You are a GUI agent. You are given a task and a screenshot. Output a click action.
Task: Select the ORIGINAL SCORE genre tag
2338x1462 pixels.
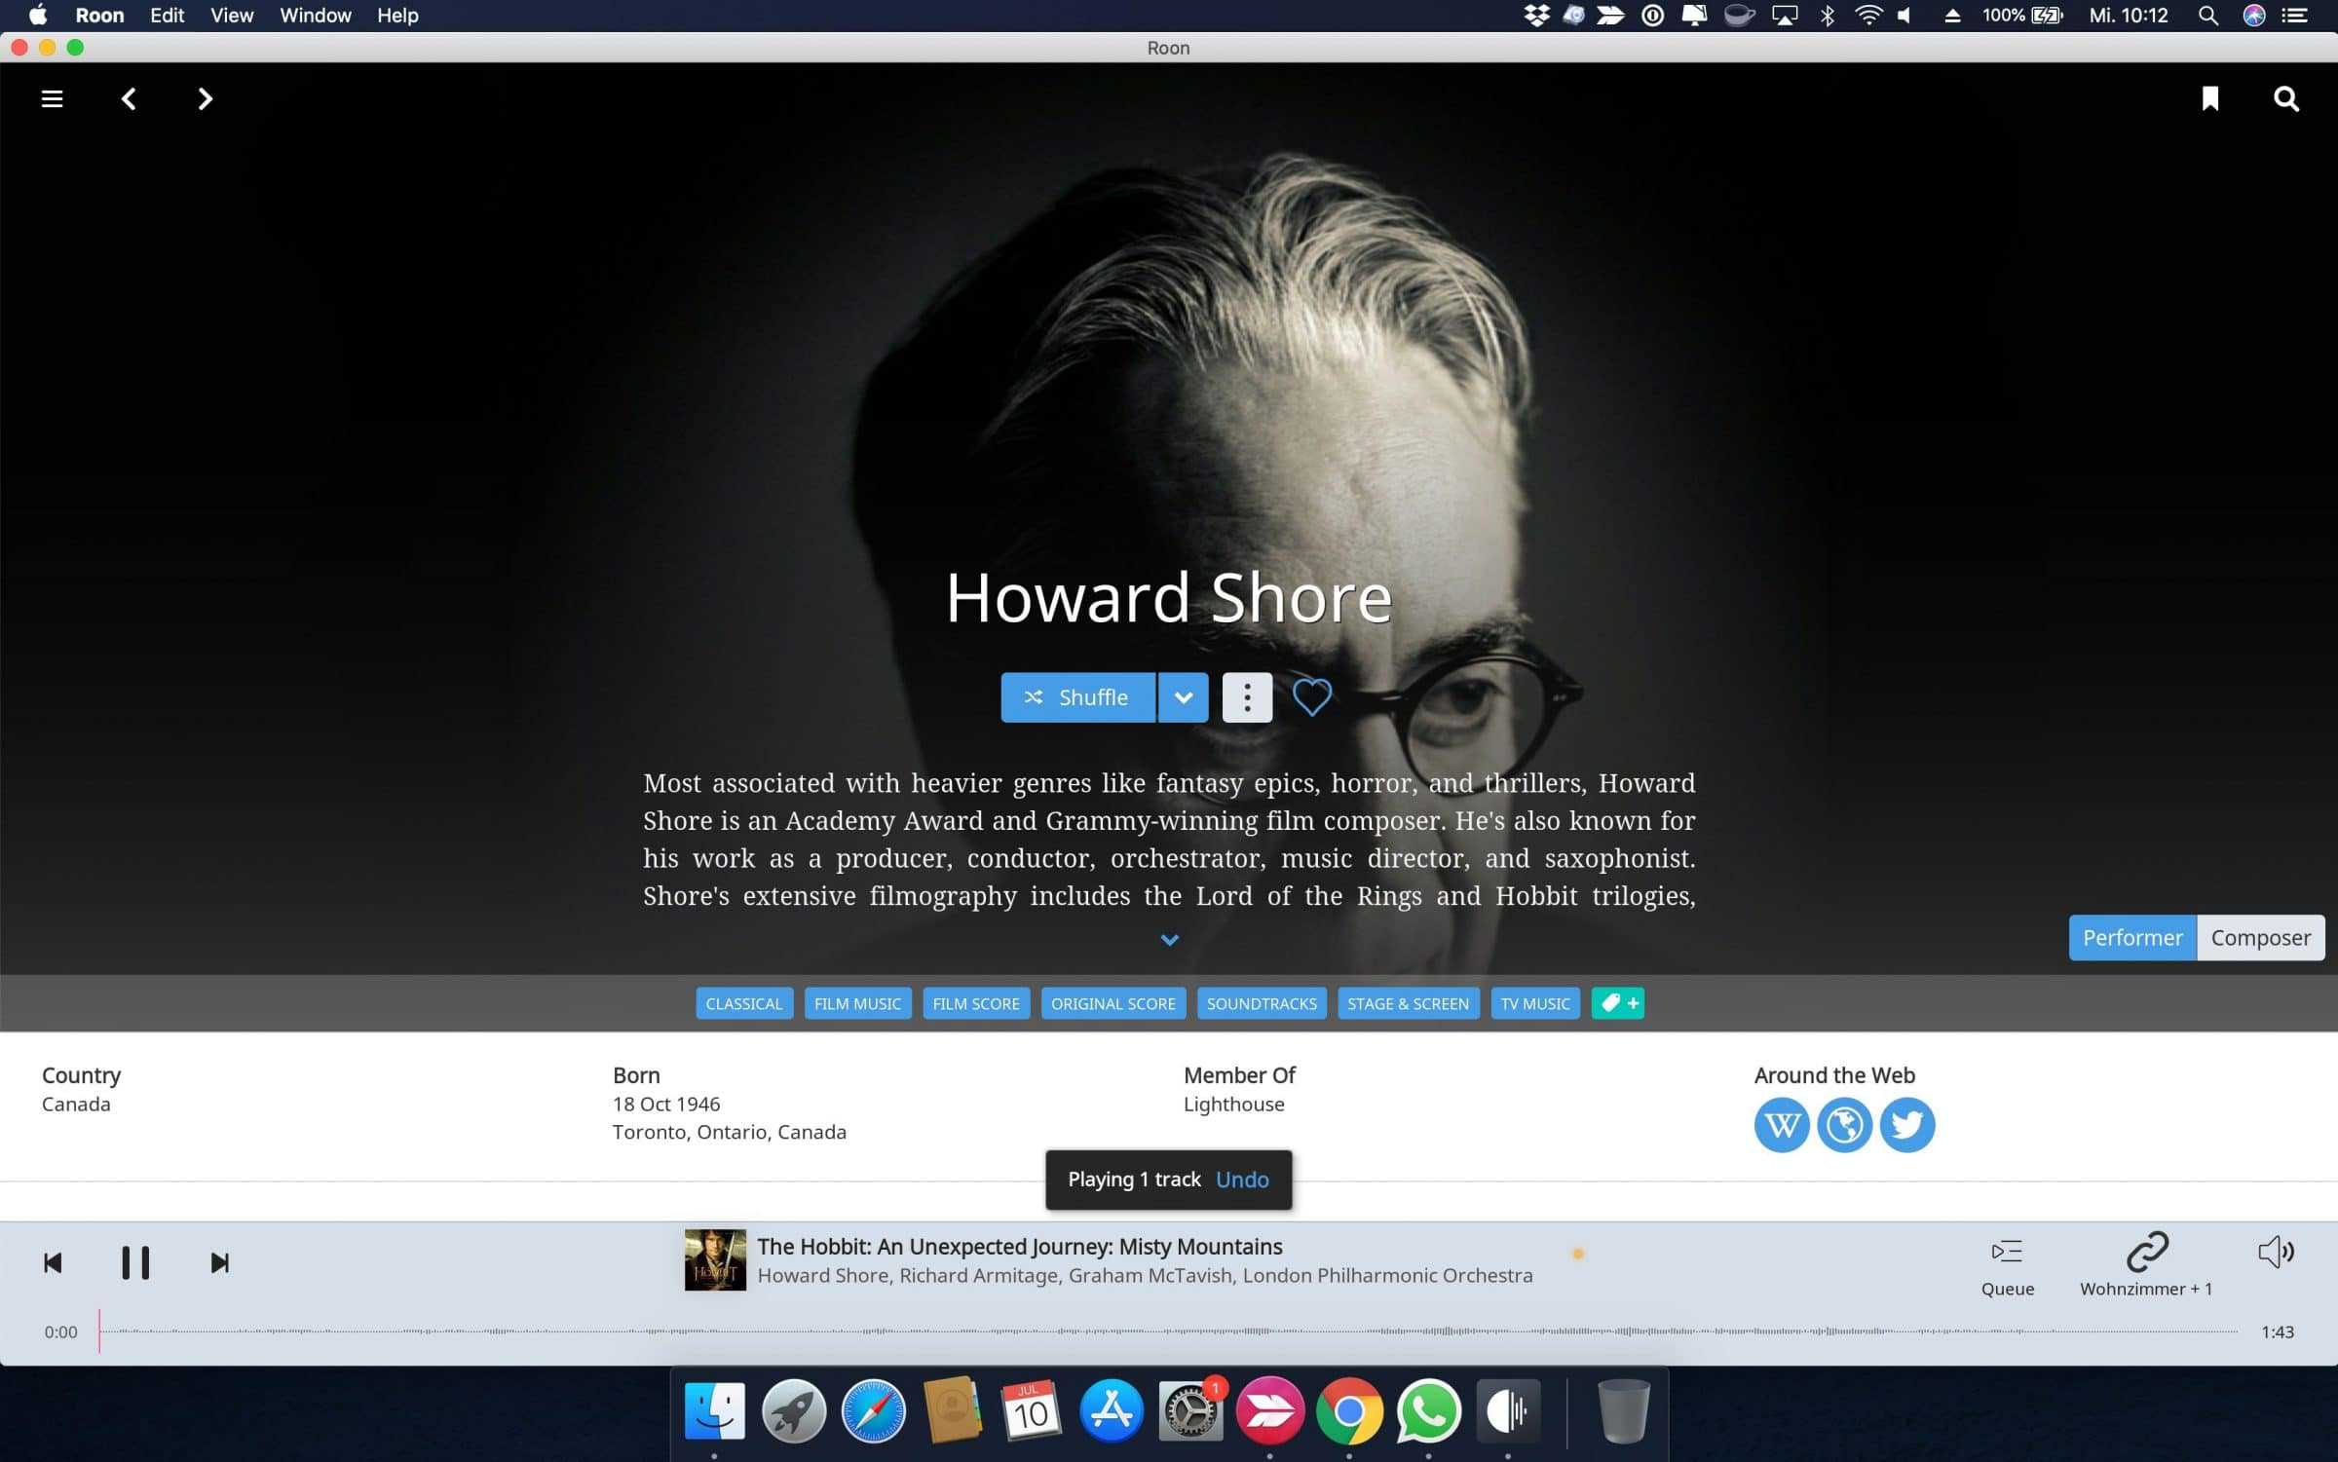pyautogui.click(x=1112, y=1003)
